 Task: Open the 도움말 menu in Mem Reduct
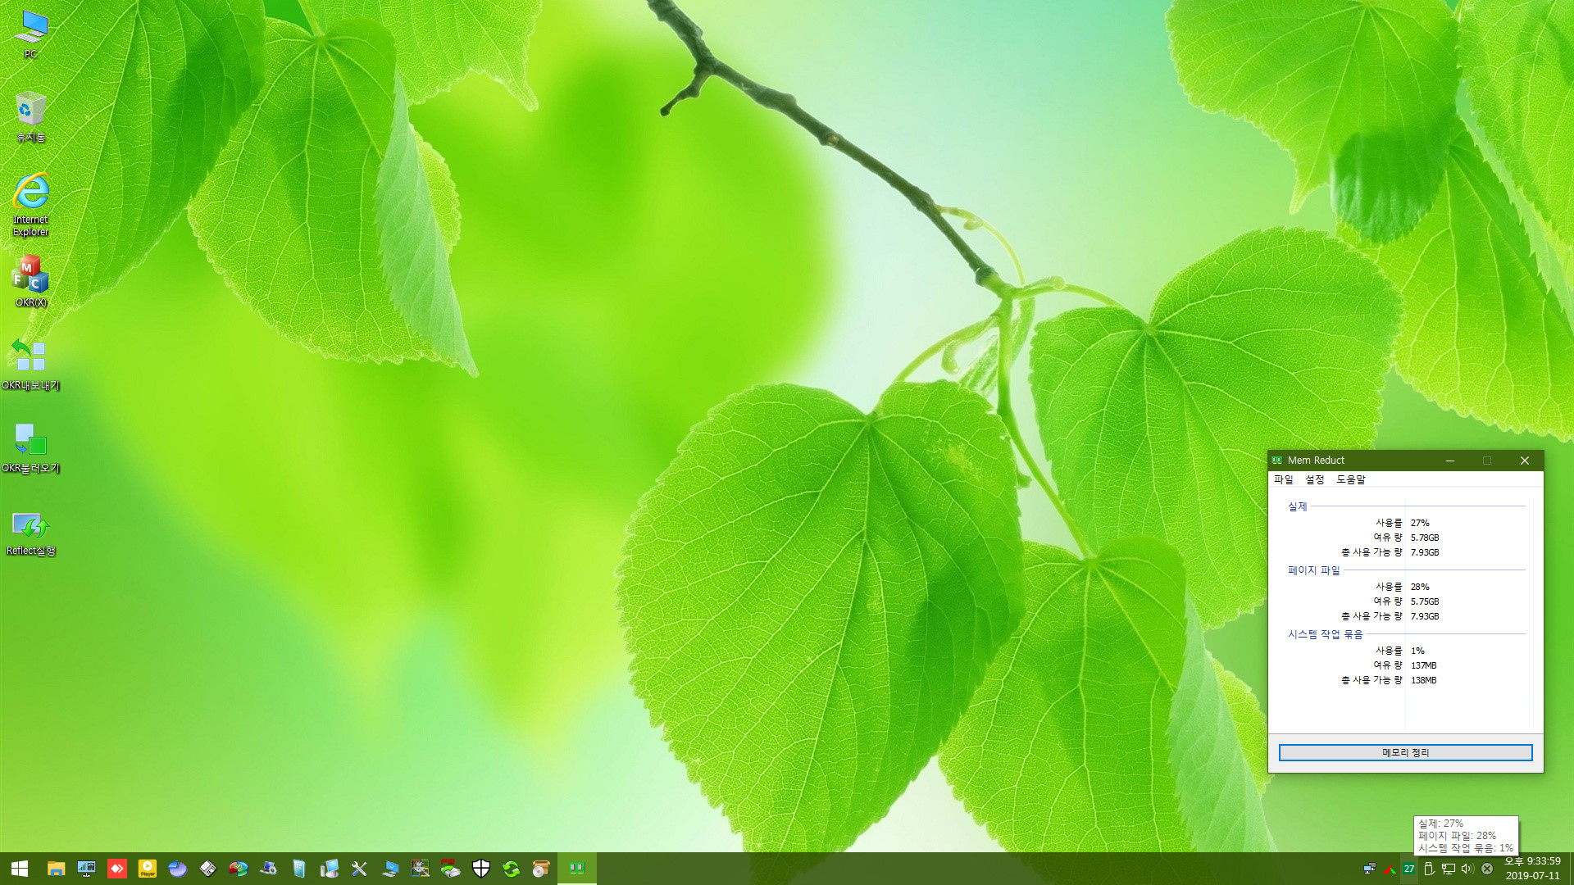click(1351, 479)
